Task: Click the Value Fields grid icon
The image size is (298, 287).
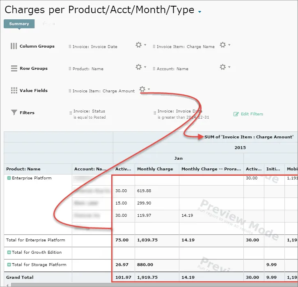Action: [x=14, y=90]
